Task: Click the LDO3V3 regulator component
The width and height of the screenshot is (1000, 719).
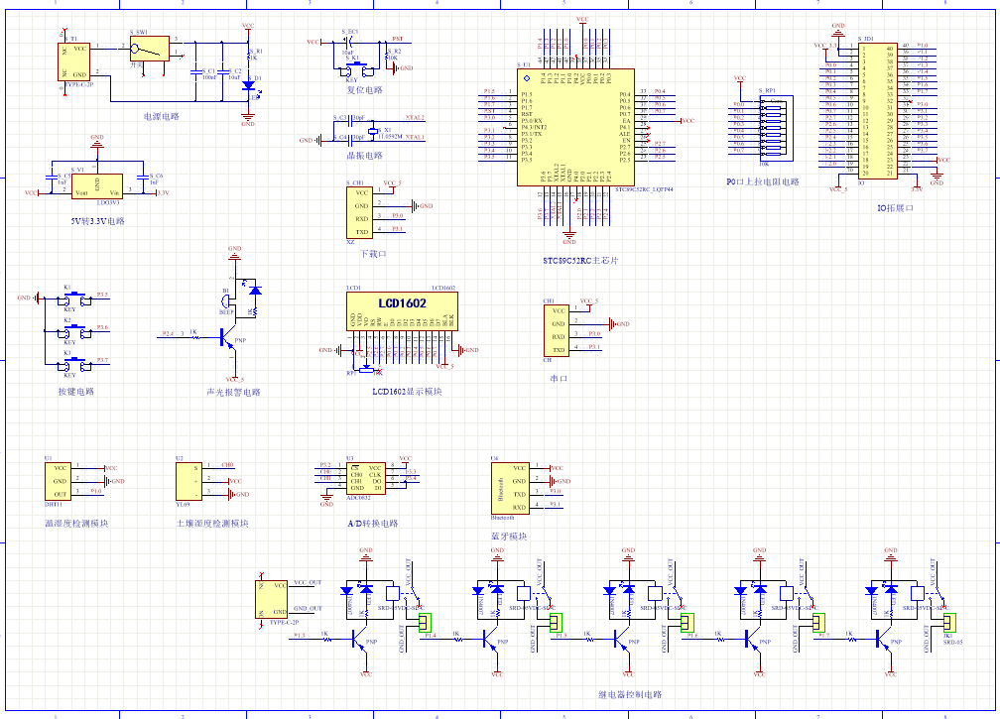Action: [96, 186]
